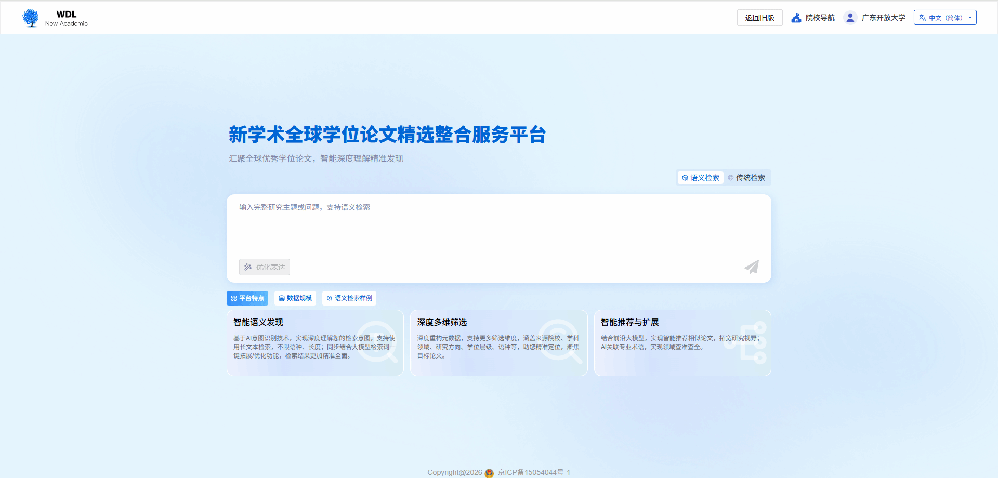The image size is (998, 478).
Task: Open the 院校导航 link
Action: (x=820, y=18)
